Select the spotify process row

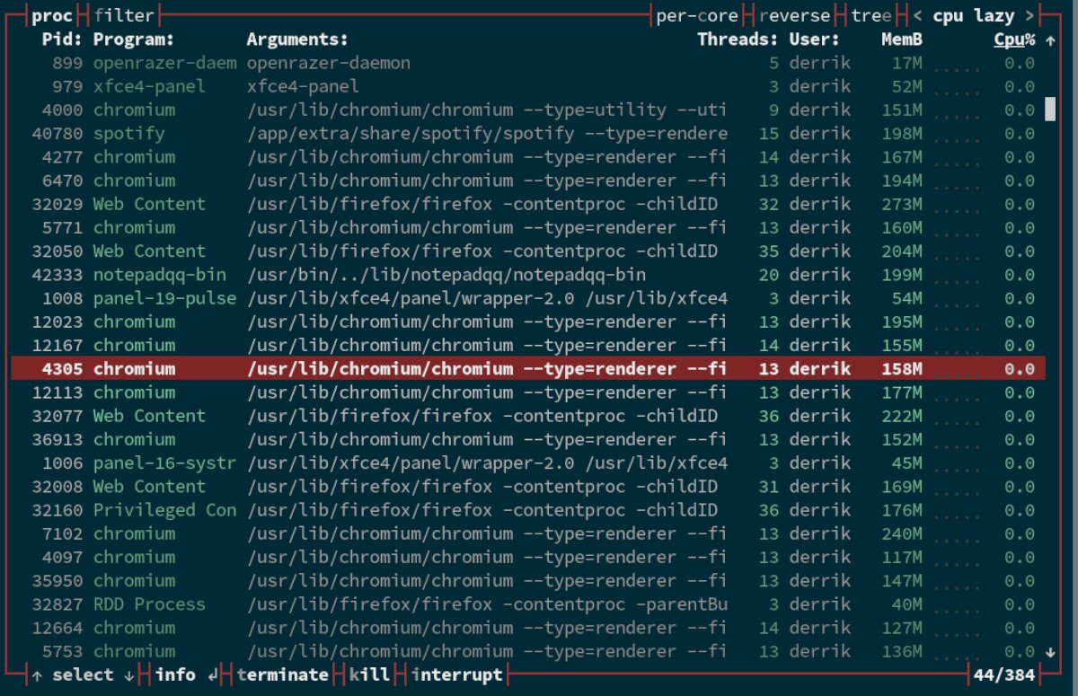(527, 133)
